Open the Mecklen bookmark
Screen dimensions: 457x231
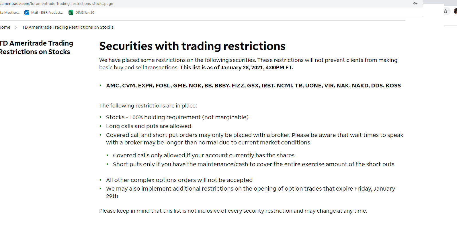coord(10,13)
